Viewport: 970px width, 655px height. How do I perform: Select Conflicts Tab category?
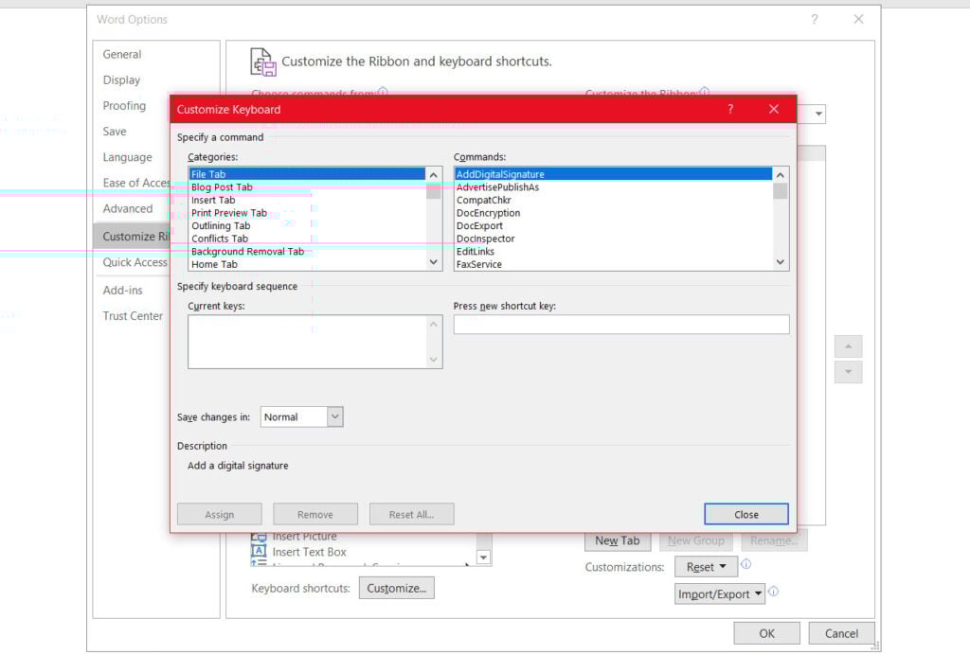pos(308,239)
